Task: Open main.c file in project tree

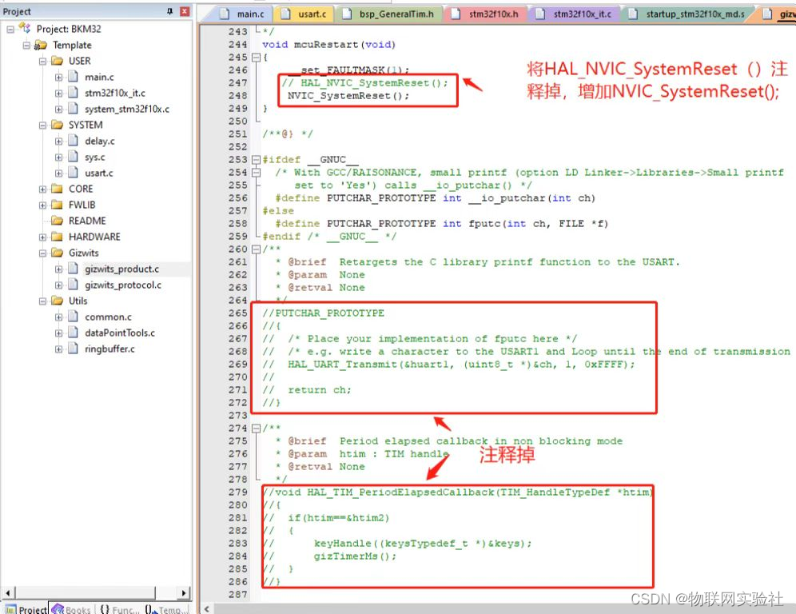Action: pyautogui.click(x=99, y=77)
